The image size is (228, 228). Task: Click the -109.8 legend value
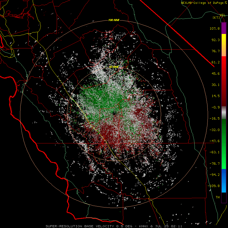click(x=214, y=186)
